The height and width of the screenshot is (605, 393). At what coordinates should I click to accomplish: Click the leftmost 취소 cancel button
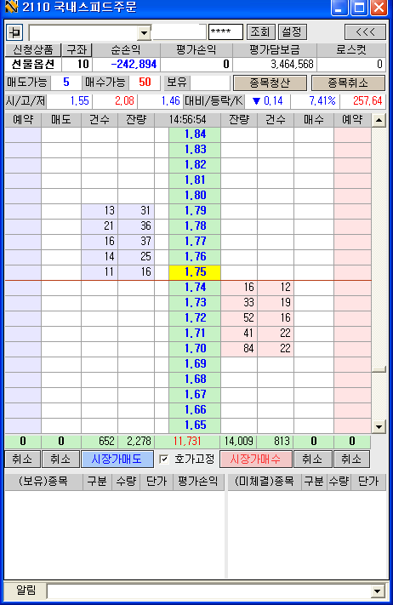[22, 459]
